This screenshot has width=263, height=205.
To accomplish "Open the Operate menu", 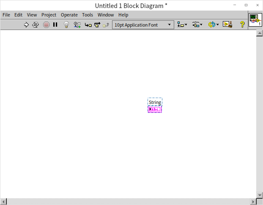I will coord(69,15).
